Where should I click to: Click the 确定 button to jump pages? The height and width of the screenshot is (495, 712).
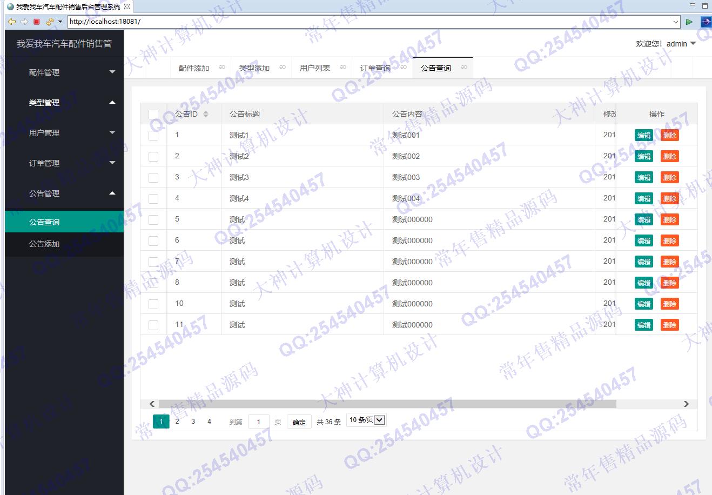299,422
